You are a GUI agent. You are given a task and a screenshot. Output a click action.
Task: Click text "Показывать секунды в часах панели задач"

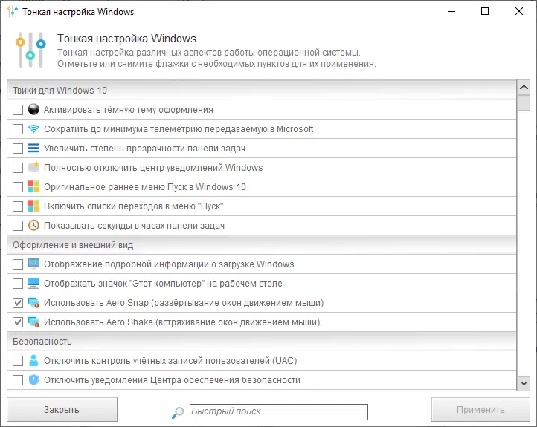(134, 226)
